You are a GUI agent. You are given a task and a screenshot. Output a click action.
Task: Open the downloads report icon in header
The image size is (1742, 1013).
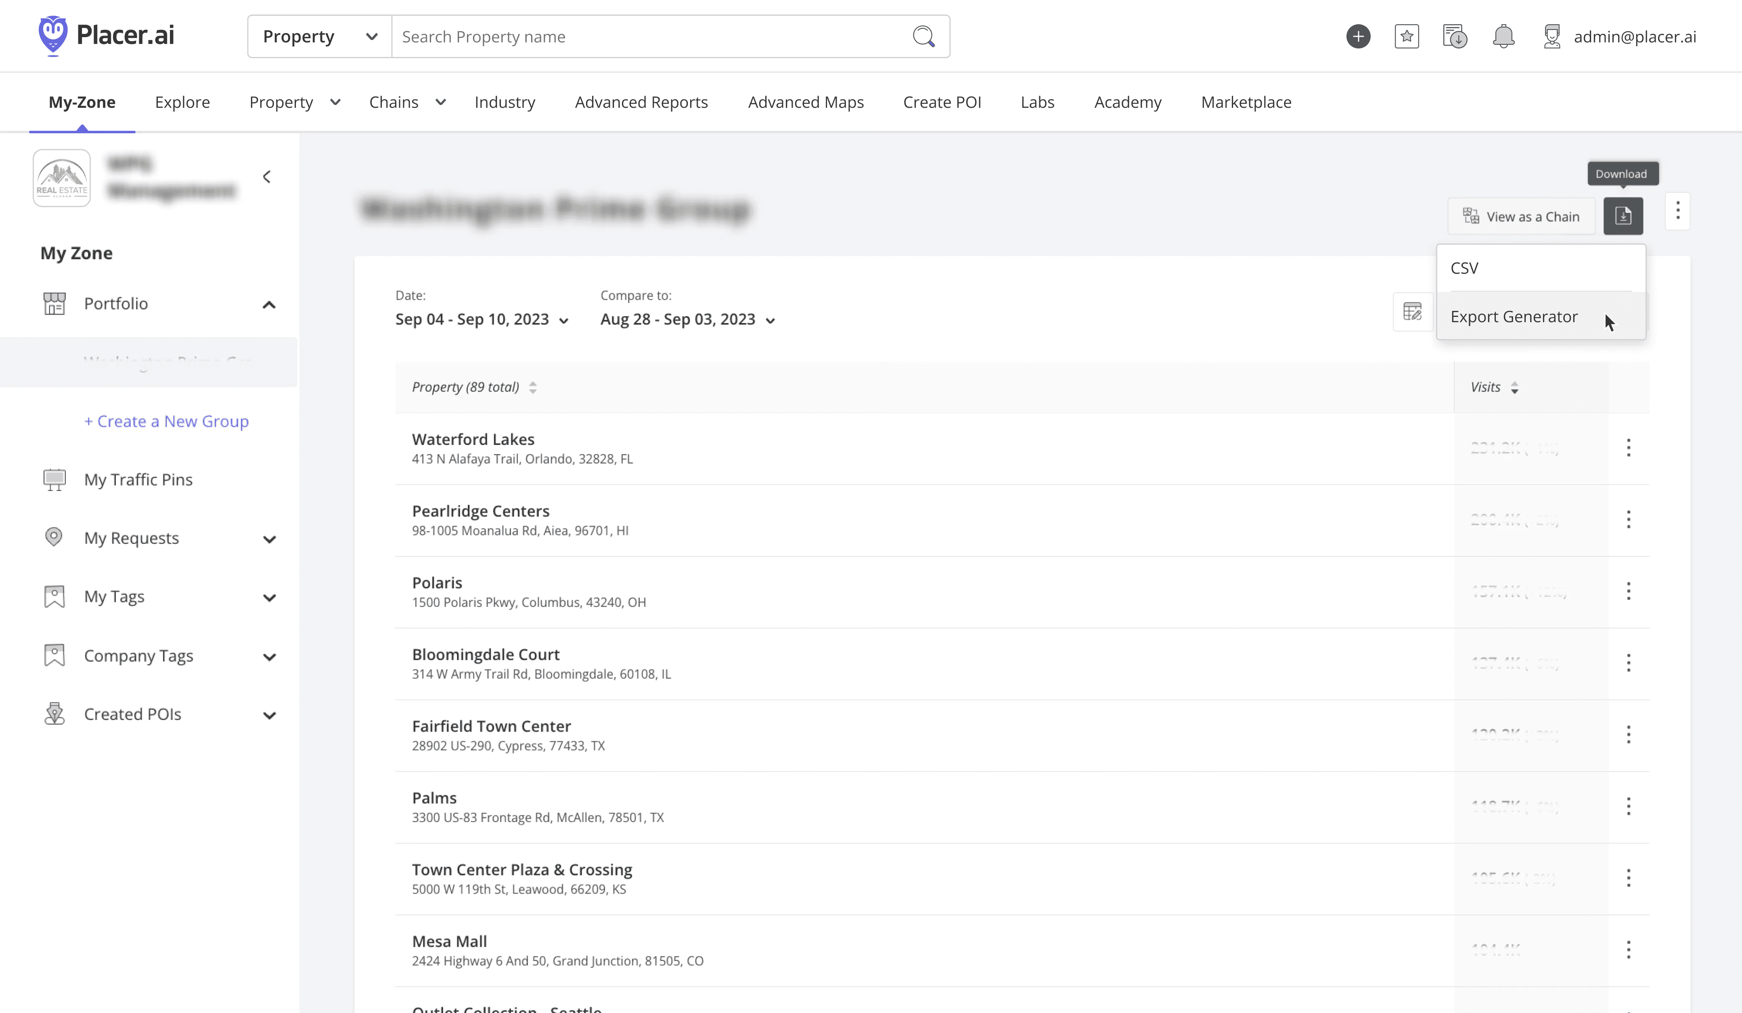point(1455,36)
